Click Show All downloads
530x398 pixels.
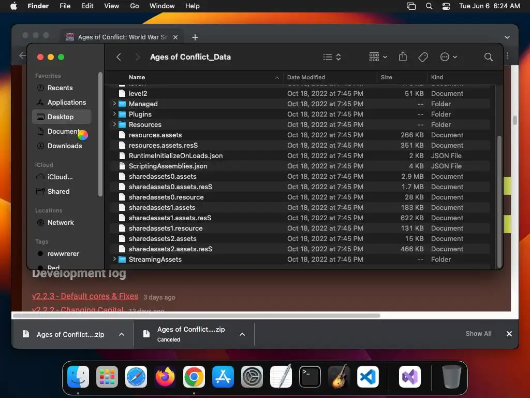tap(479, 334)
